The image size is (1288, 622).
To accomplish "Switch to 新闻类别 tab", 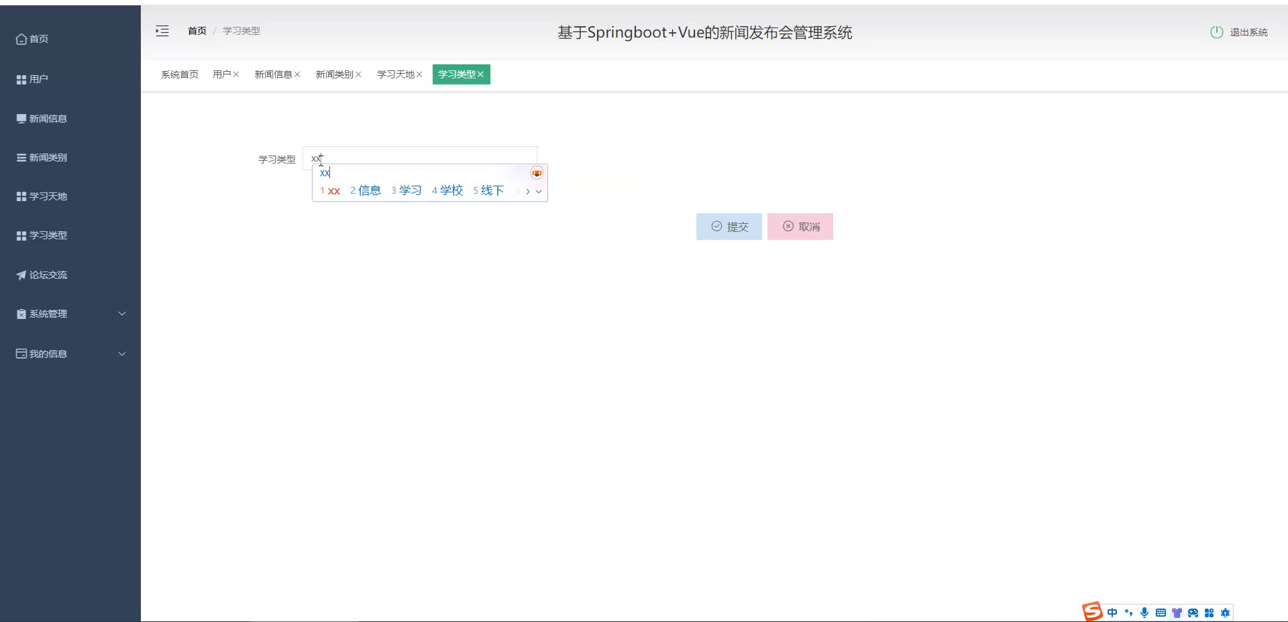I will pos(335,74).
